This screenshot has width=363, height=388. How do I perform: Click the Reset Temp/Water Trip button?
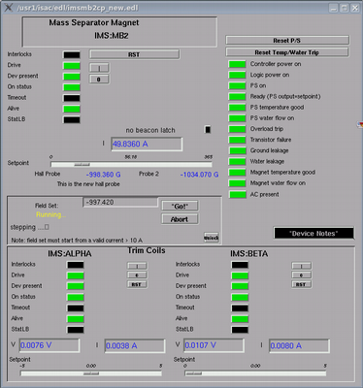tap(287, 52)
